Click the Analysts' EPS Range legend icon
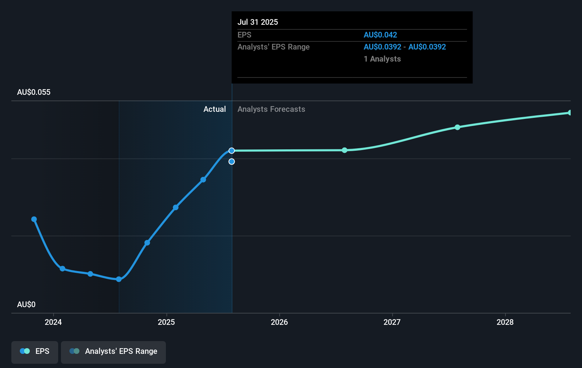 (74, 351)
